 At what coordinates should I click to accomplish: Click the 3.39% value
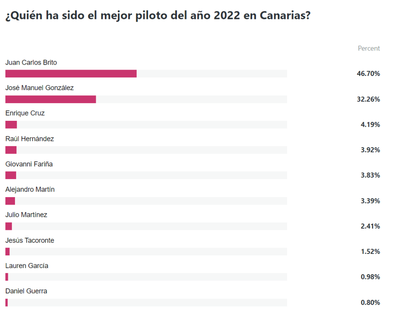coord(370,201)
